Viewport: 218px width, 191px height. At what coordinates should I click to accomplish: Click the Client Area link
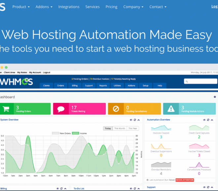(9, 72)
